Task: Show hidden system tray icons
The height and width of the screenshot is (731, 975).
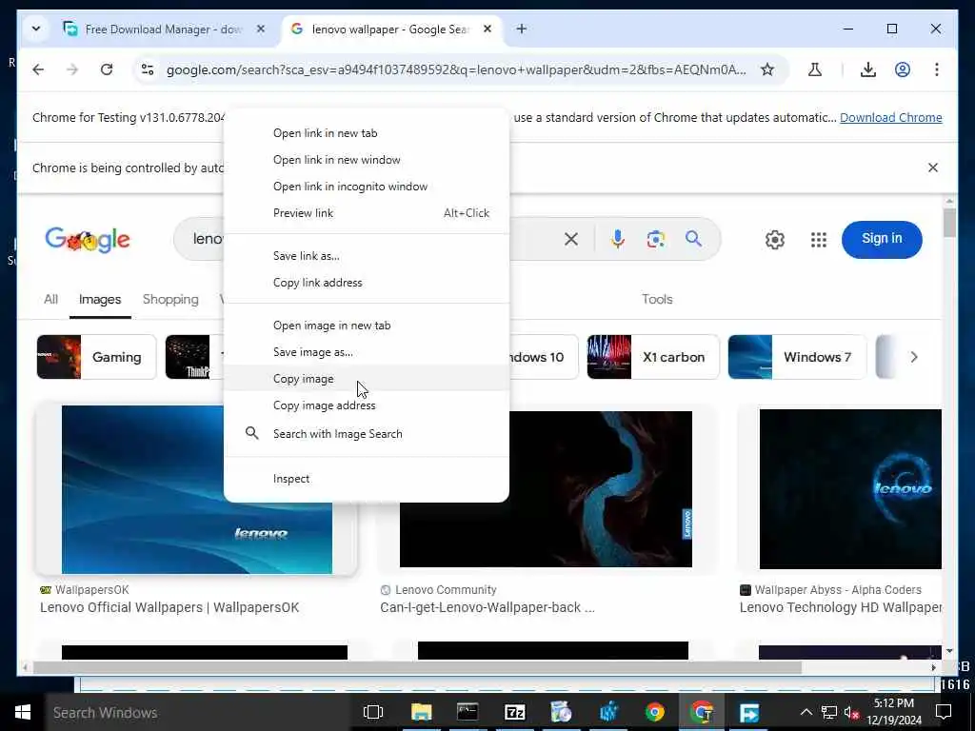Action: point(806,712)
